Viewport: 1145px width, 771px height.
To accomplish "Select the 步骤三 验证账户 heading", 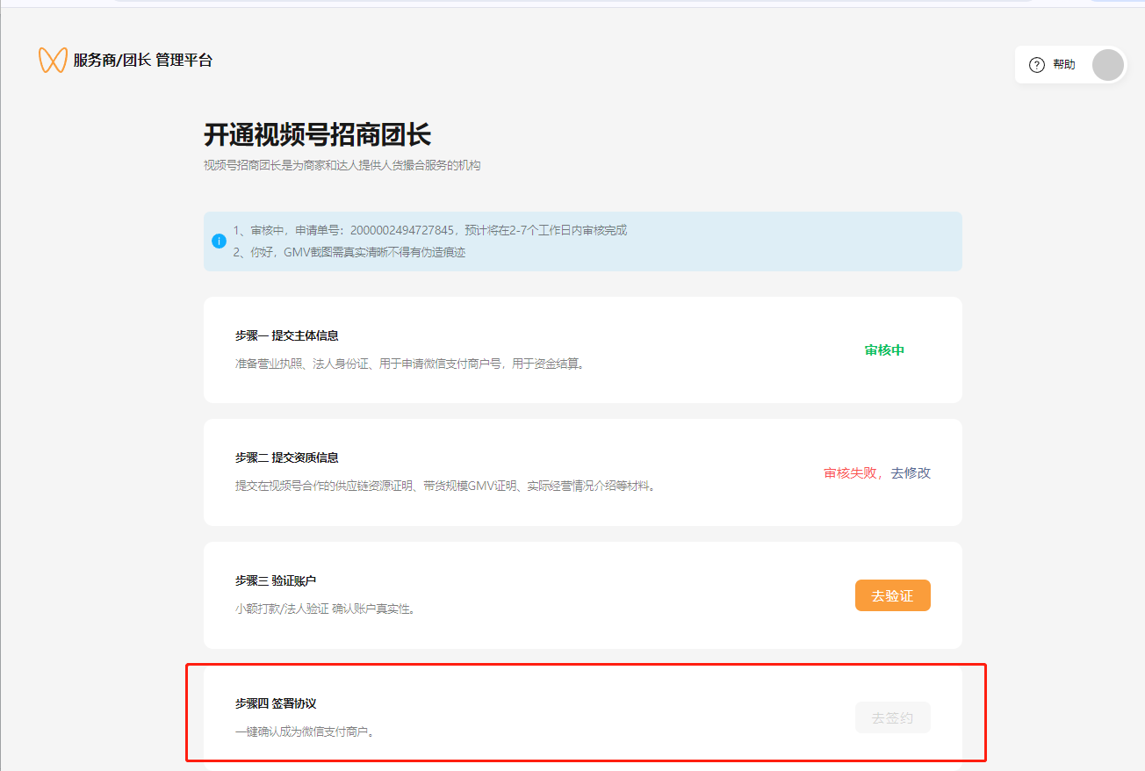I will click(276, 580).
